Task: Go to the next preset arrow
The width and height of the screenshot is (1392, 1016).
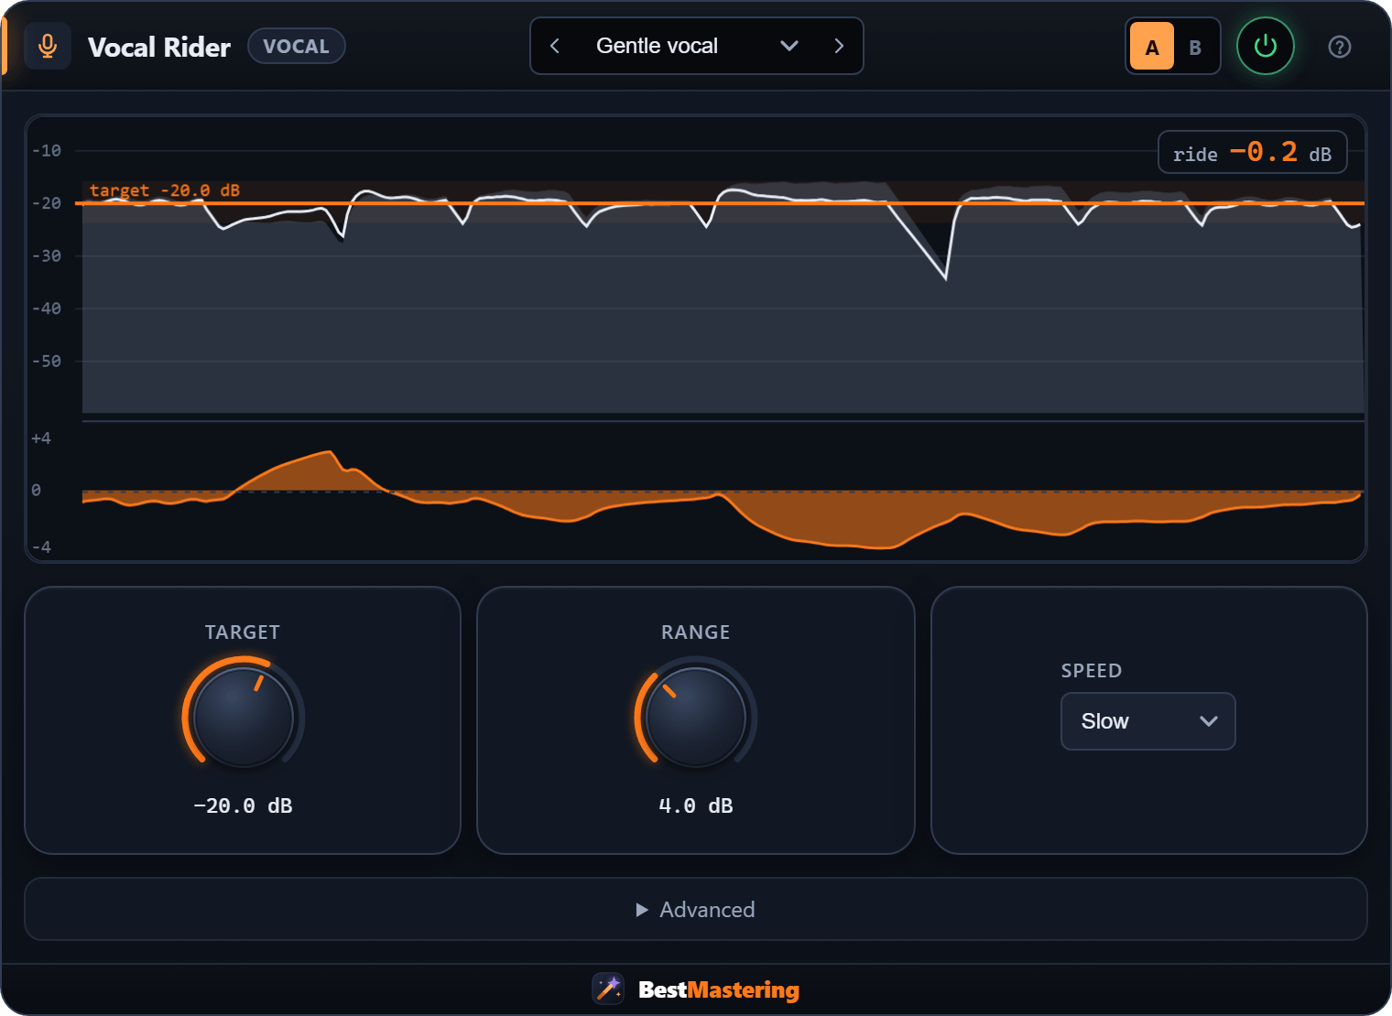Action: pyautogui.click(x=839, y=46)
